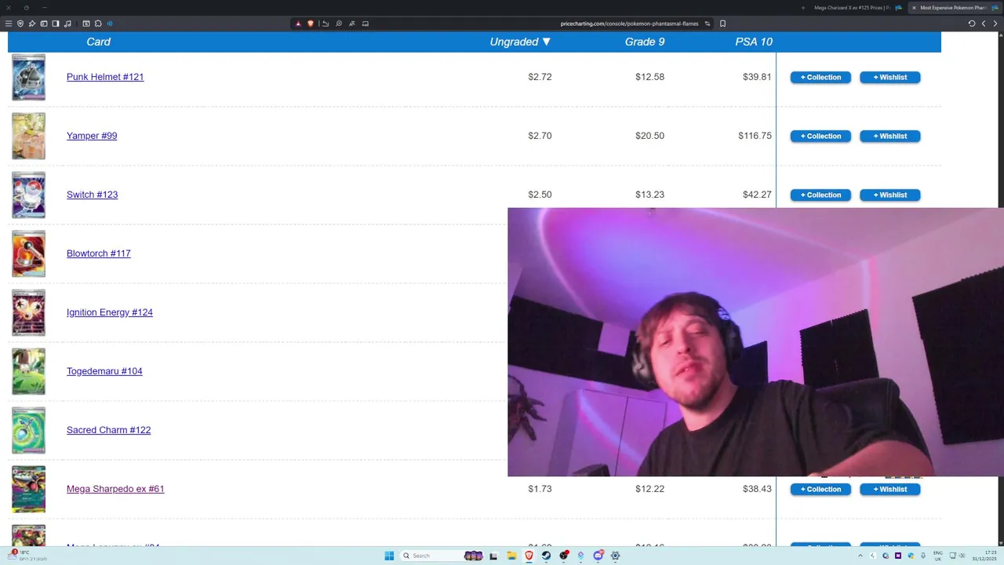Open the Togedemaru #104 card link
The width and height of the screenshot is (1004, 565).
tap(104, 371)
